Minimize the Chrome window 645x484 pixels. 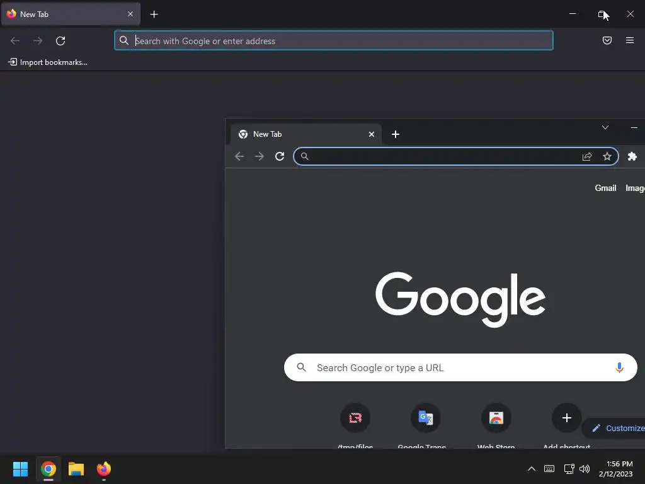point(634,127)
